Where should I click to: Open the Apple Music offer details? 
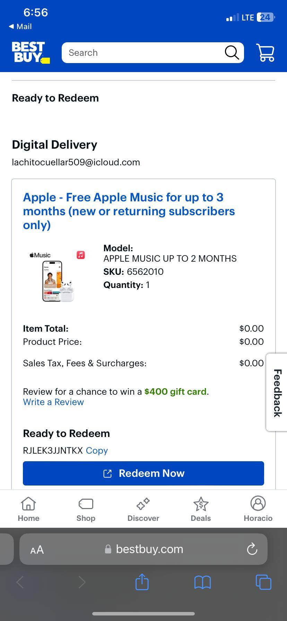click(x=129, y=211)
